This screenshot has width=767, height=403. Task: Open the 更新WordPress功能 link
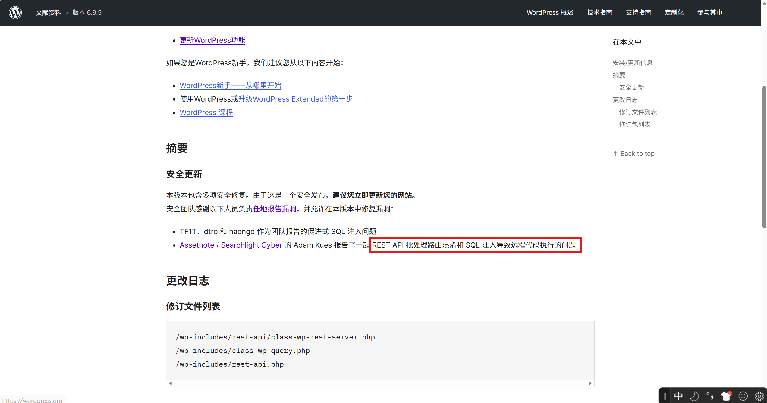[x=212, y=40]
